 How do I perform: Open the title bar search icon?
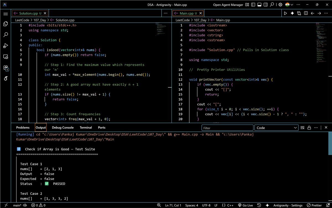click(x=272, y=5)
